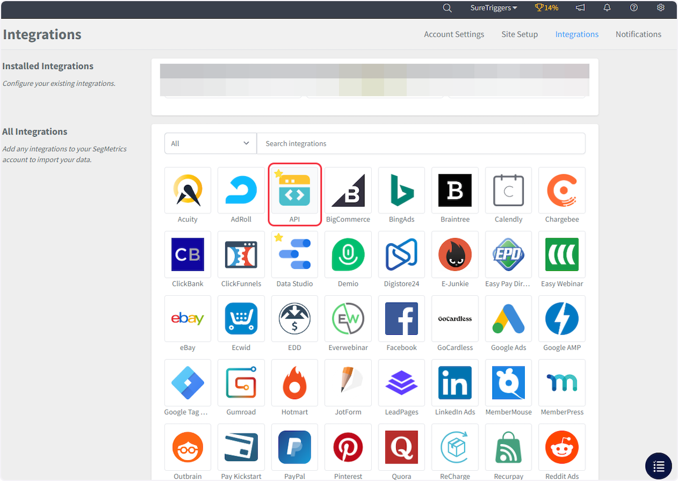The width and height of the screenshot is (678, 481).
Task: Open the search magnifier in top bar
Action: (447, 8)
